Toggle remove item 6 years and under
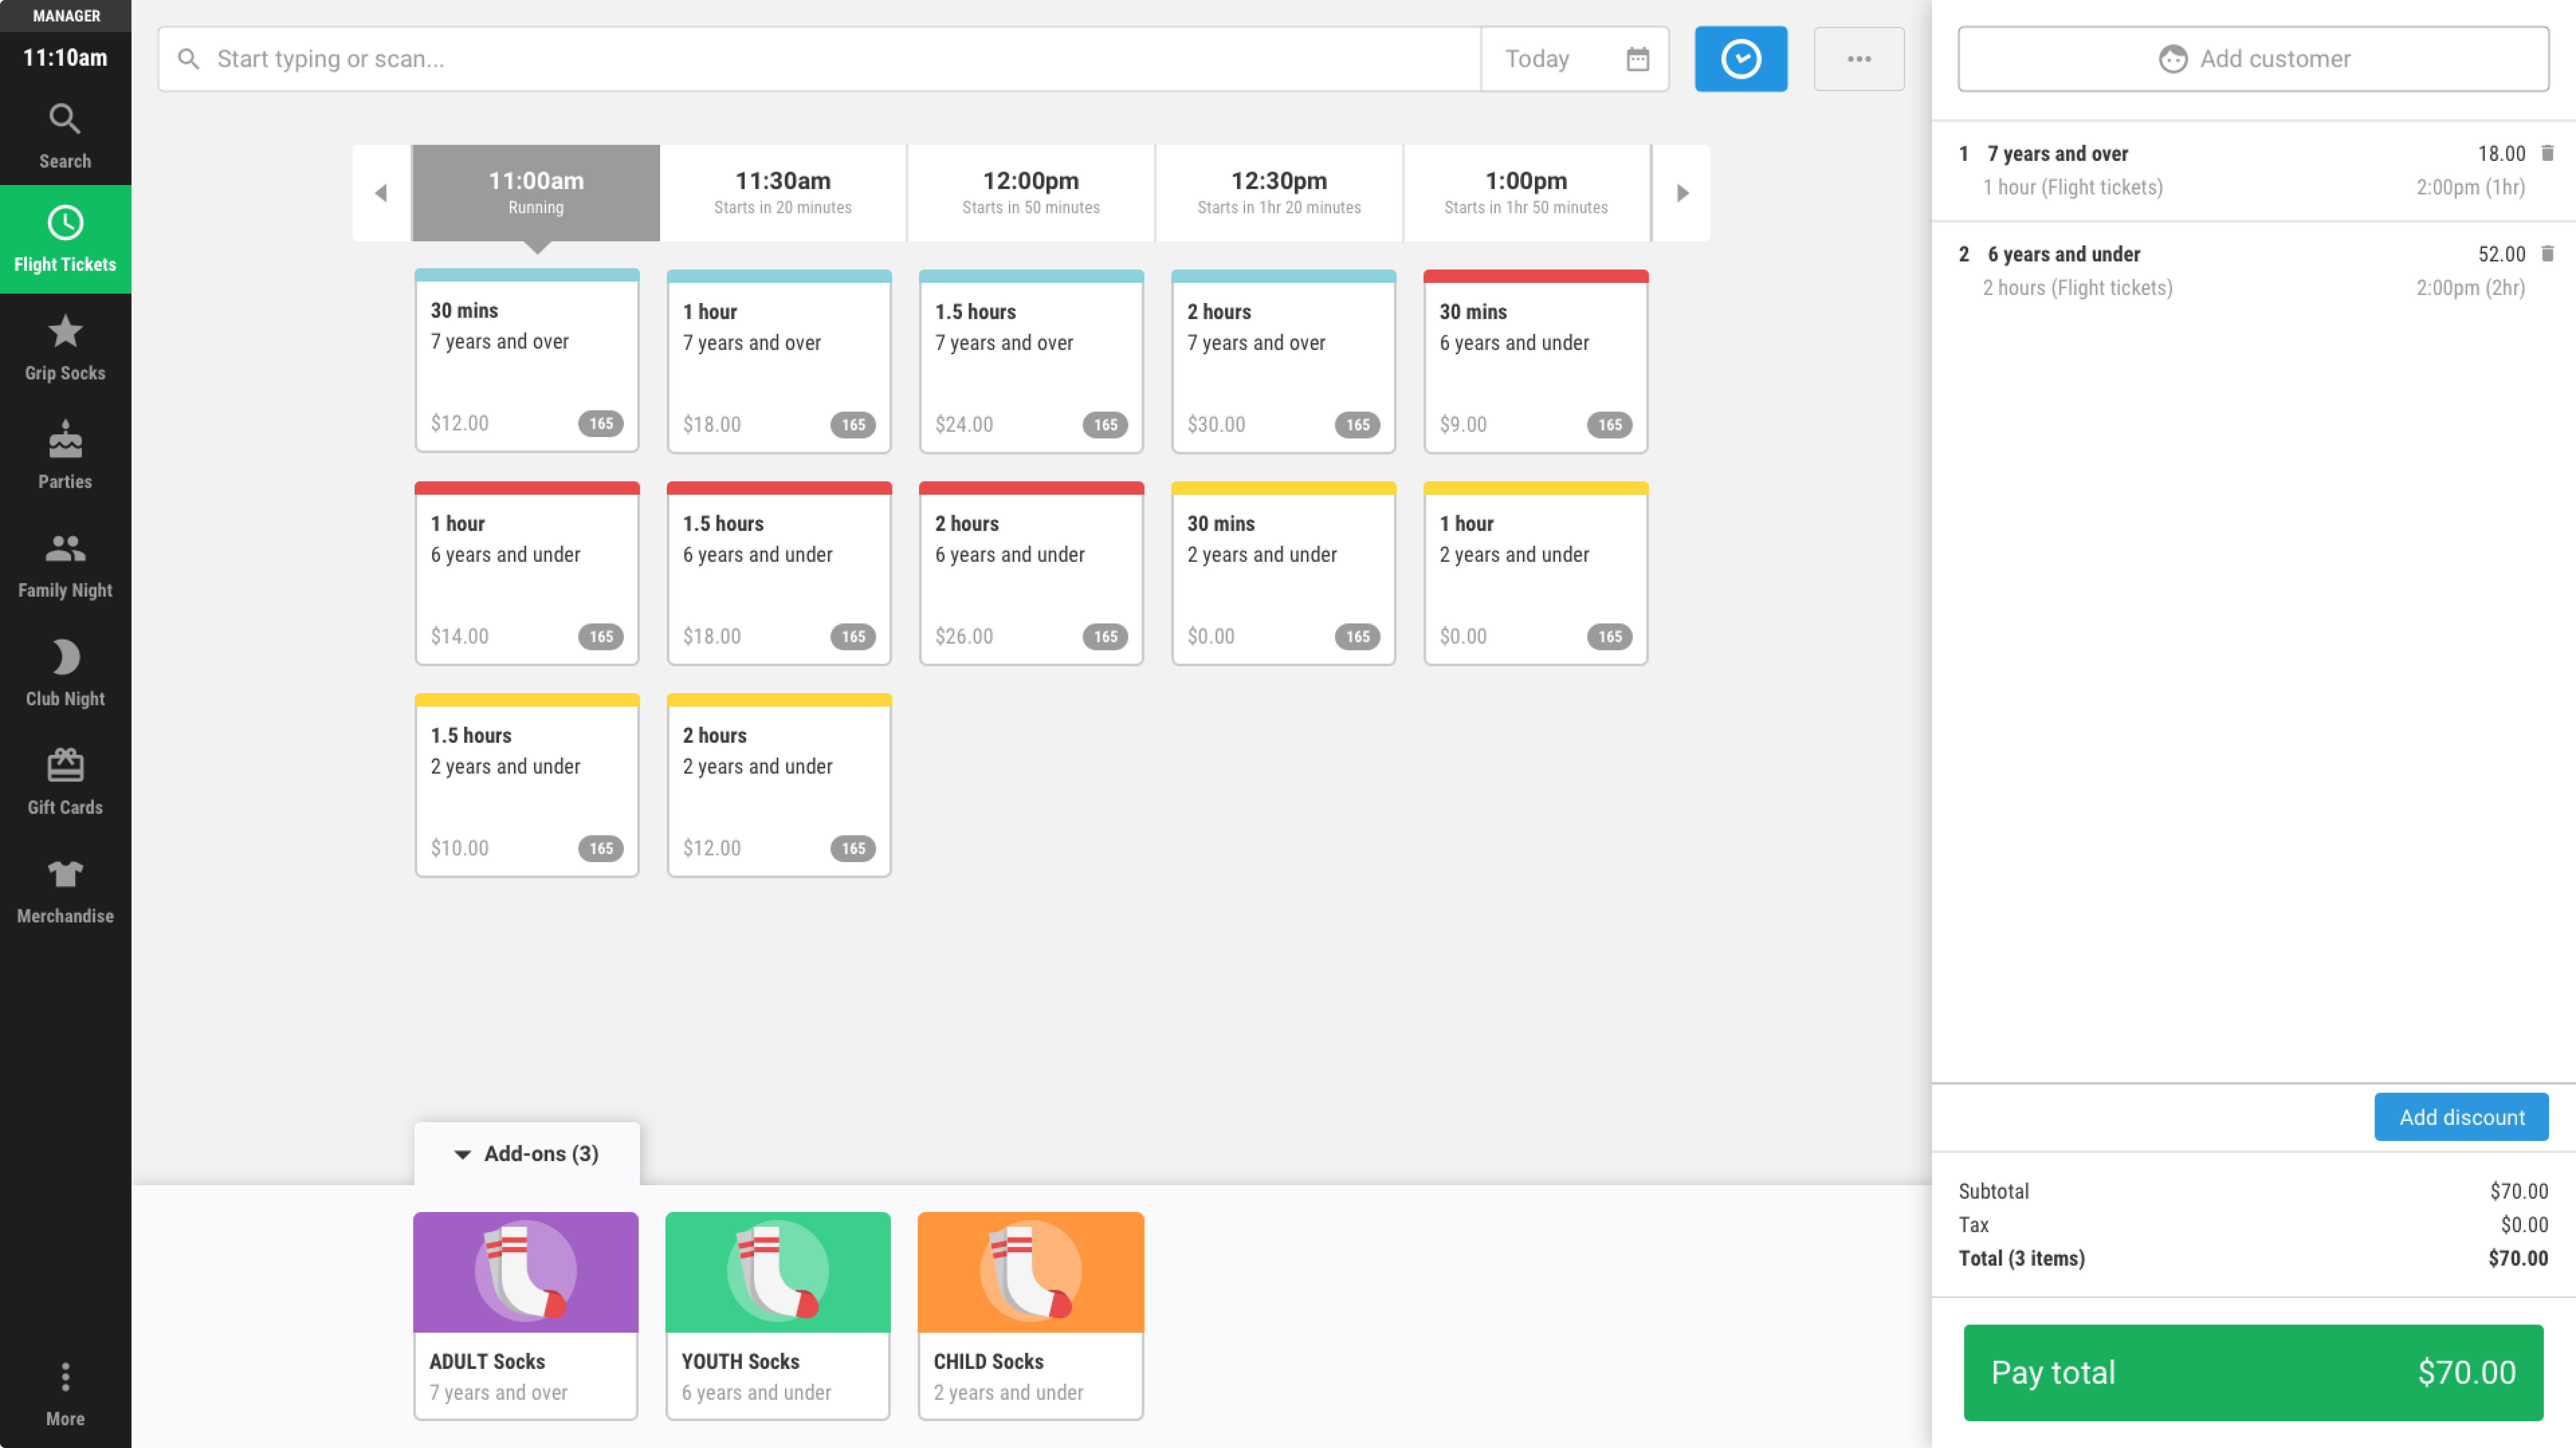2576x1448 pixels. click(x=2550, y=253)
